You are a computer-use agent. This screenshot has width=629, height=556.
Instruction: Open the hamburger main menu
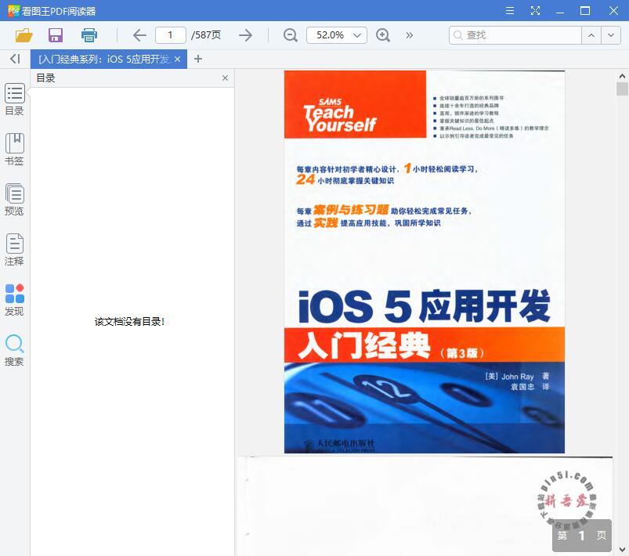[510, 11]
